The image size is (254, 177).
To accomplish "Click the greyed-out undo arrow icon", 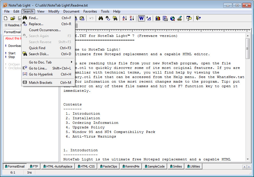I will (x=91, y=18).
